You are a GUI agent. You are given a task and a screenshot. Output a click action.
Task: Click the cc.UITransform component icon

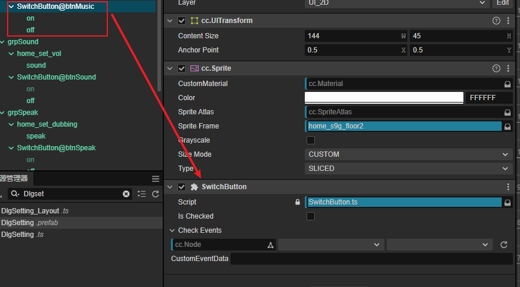click(x=195, y=21)
